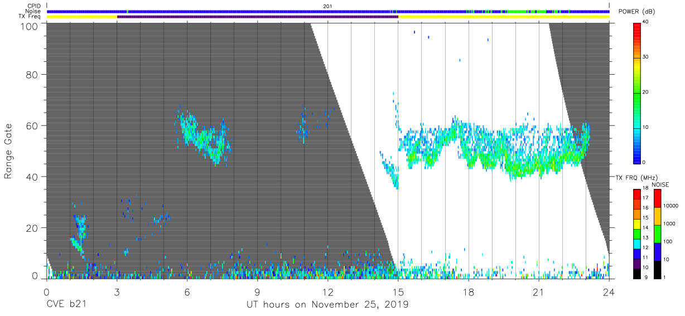Click the 3 tick on UT hours axis

pos(117,291)
